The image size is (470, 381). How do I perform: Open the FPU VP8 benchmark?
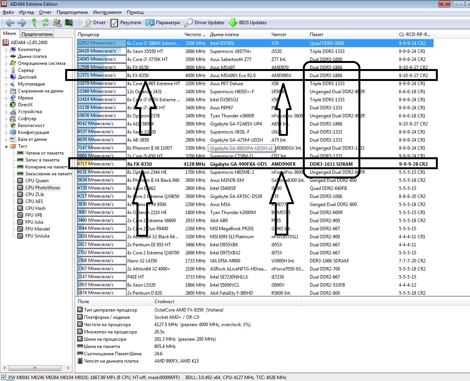[34, 215]
